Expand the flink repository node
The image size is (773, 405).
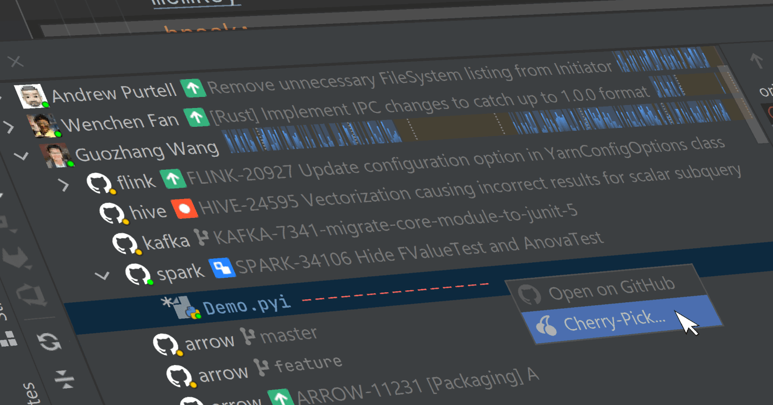64,185
